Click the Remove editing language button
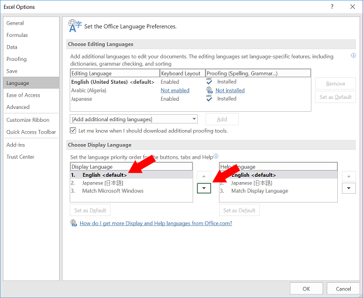 (x=335, y=84)
